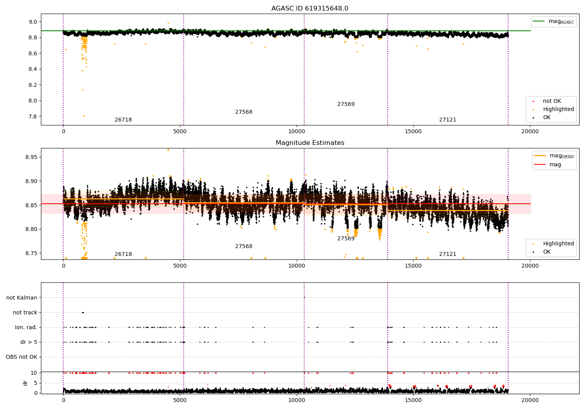Viewport: 585px width, 409px height.
Task: Click the red line swatch beside 'mag' legend entry
Action: (540, 164)
